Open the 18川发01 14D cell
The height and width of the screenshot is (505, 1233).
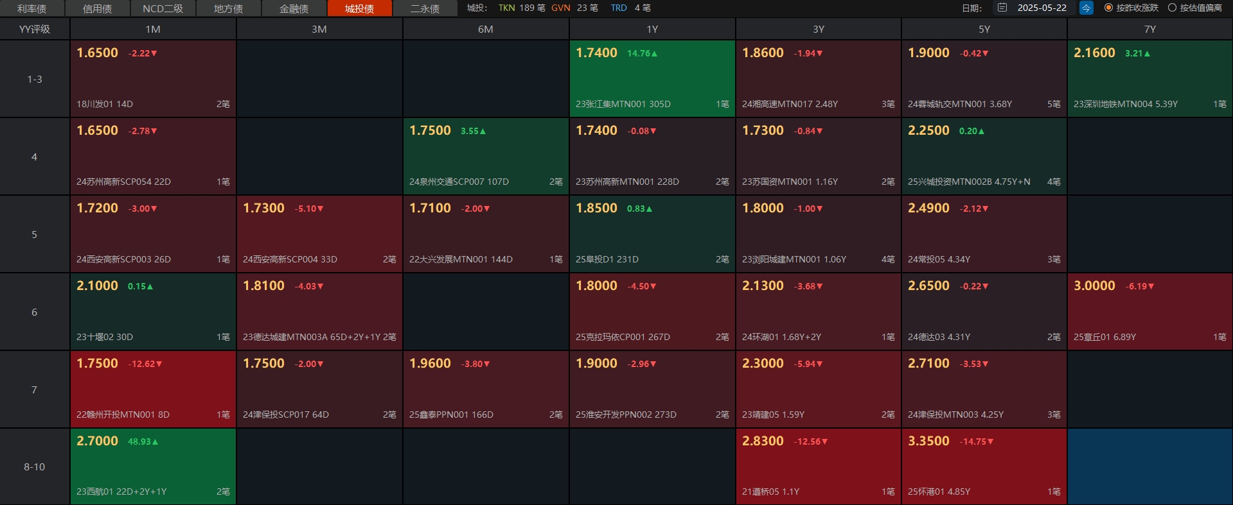point(153,79)
